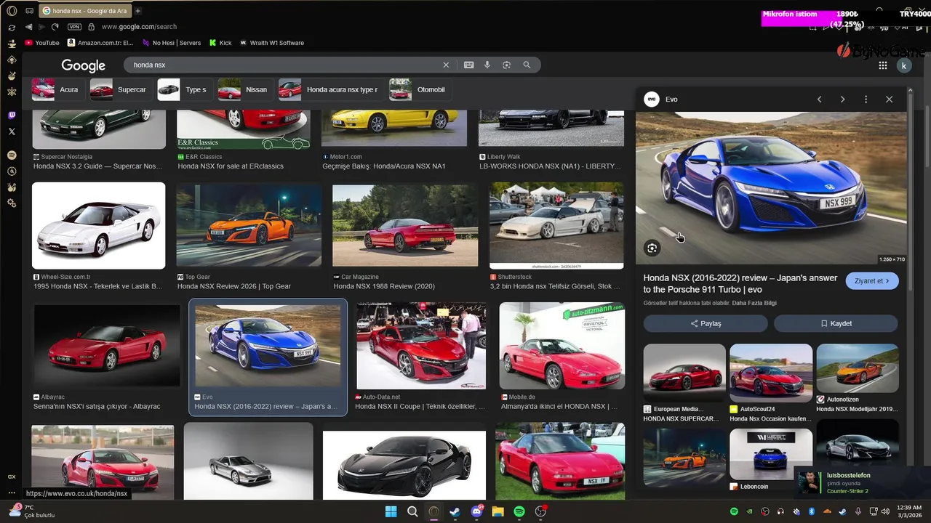Viewport: 931px width, 523px height.
Task: Select the Nissan filter chip
Action: point(244,89)
